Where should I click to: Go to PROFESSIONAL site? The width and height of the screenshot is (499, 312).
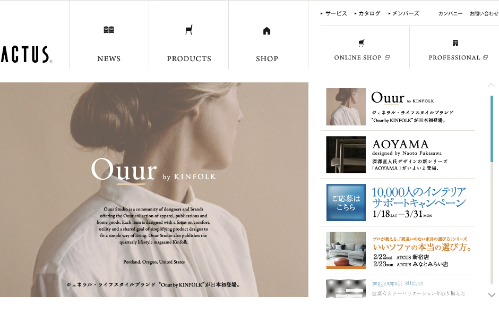tap(454, 58)
